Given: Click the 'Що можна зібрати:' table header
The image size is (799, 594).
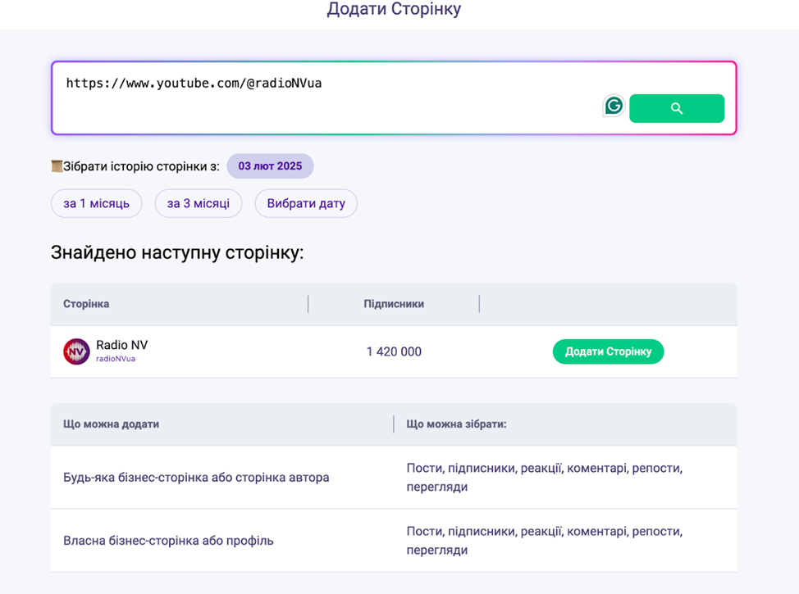Looking at the screenshot, I should click(456, 424).
